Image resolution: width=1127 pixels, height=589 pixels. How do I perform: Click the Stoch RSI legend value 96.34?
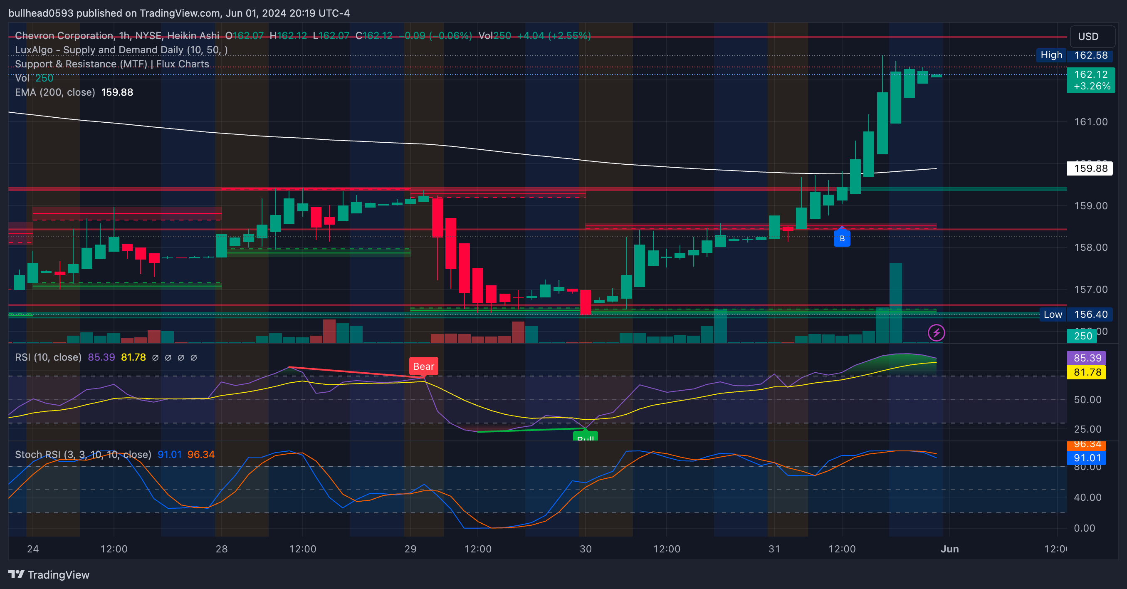(201, 454)
